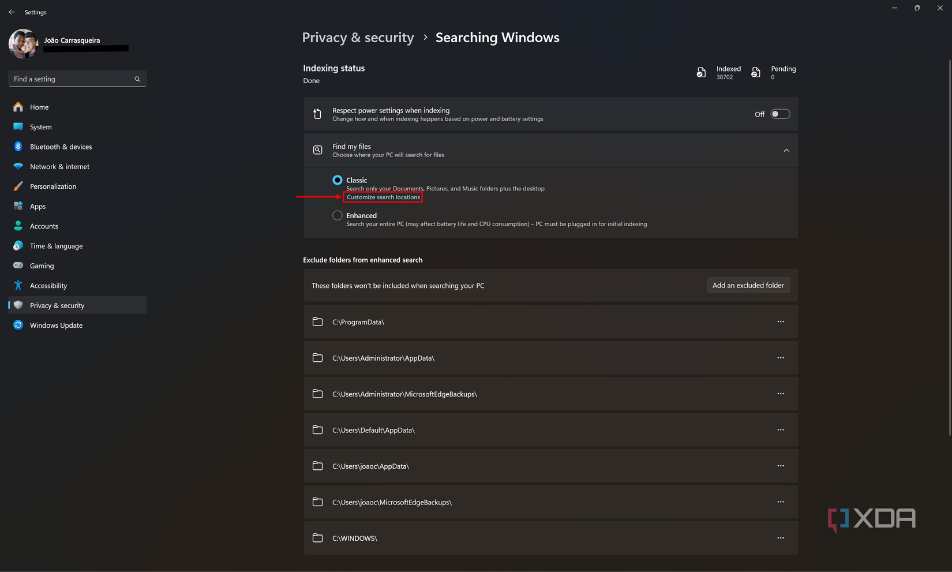Viewport: 952px width, 572px height.
Task: Click the Find a setting search box
Action: [x=77, y=79]
